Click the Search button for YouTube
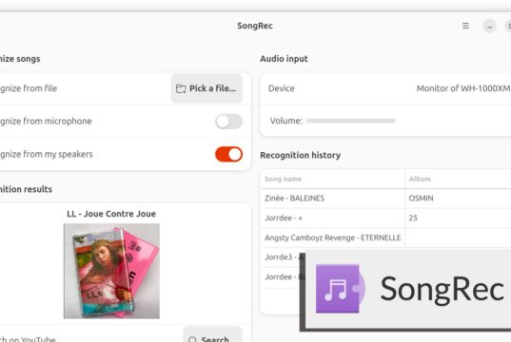 pos(212,335)
